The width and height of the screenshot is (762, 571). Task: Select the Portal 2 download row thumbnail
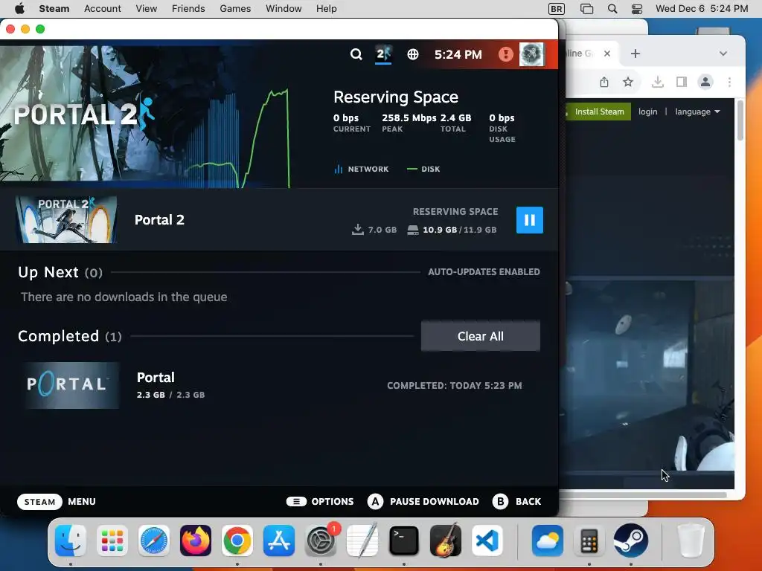(66, 219)
